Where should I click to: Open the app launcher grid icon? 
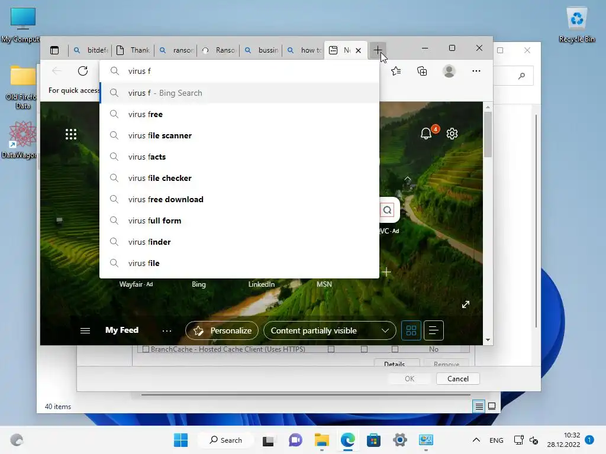(71, 134)
